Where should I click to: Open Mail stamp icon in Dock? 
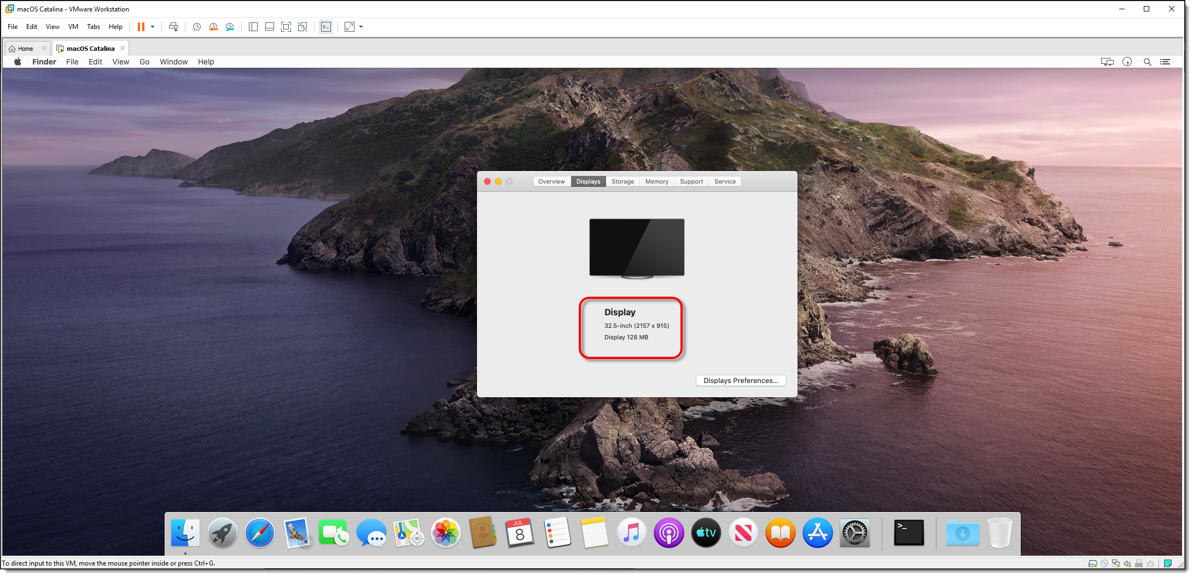[297, 533]
